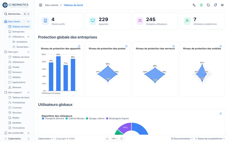Viewport: 228px width, 142px height.
Task: Download the postes protection chart
Action: [126, 46]
